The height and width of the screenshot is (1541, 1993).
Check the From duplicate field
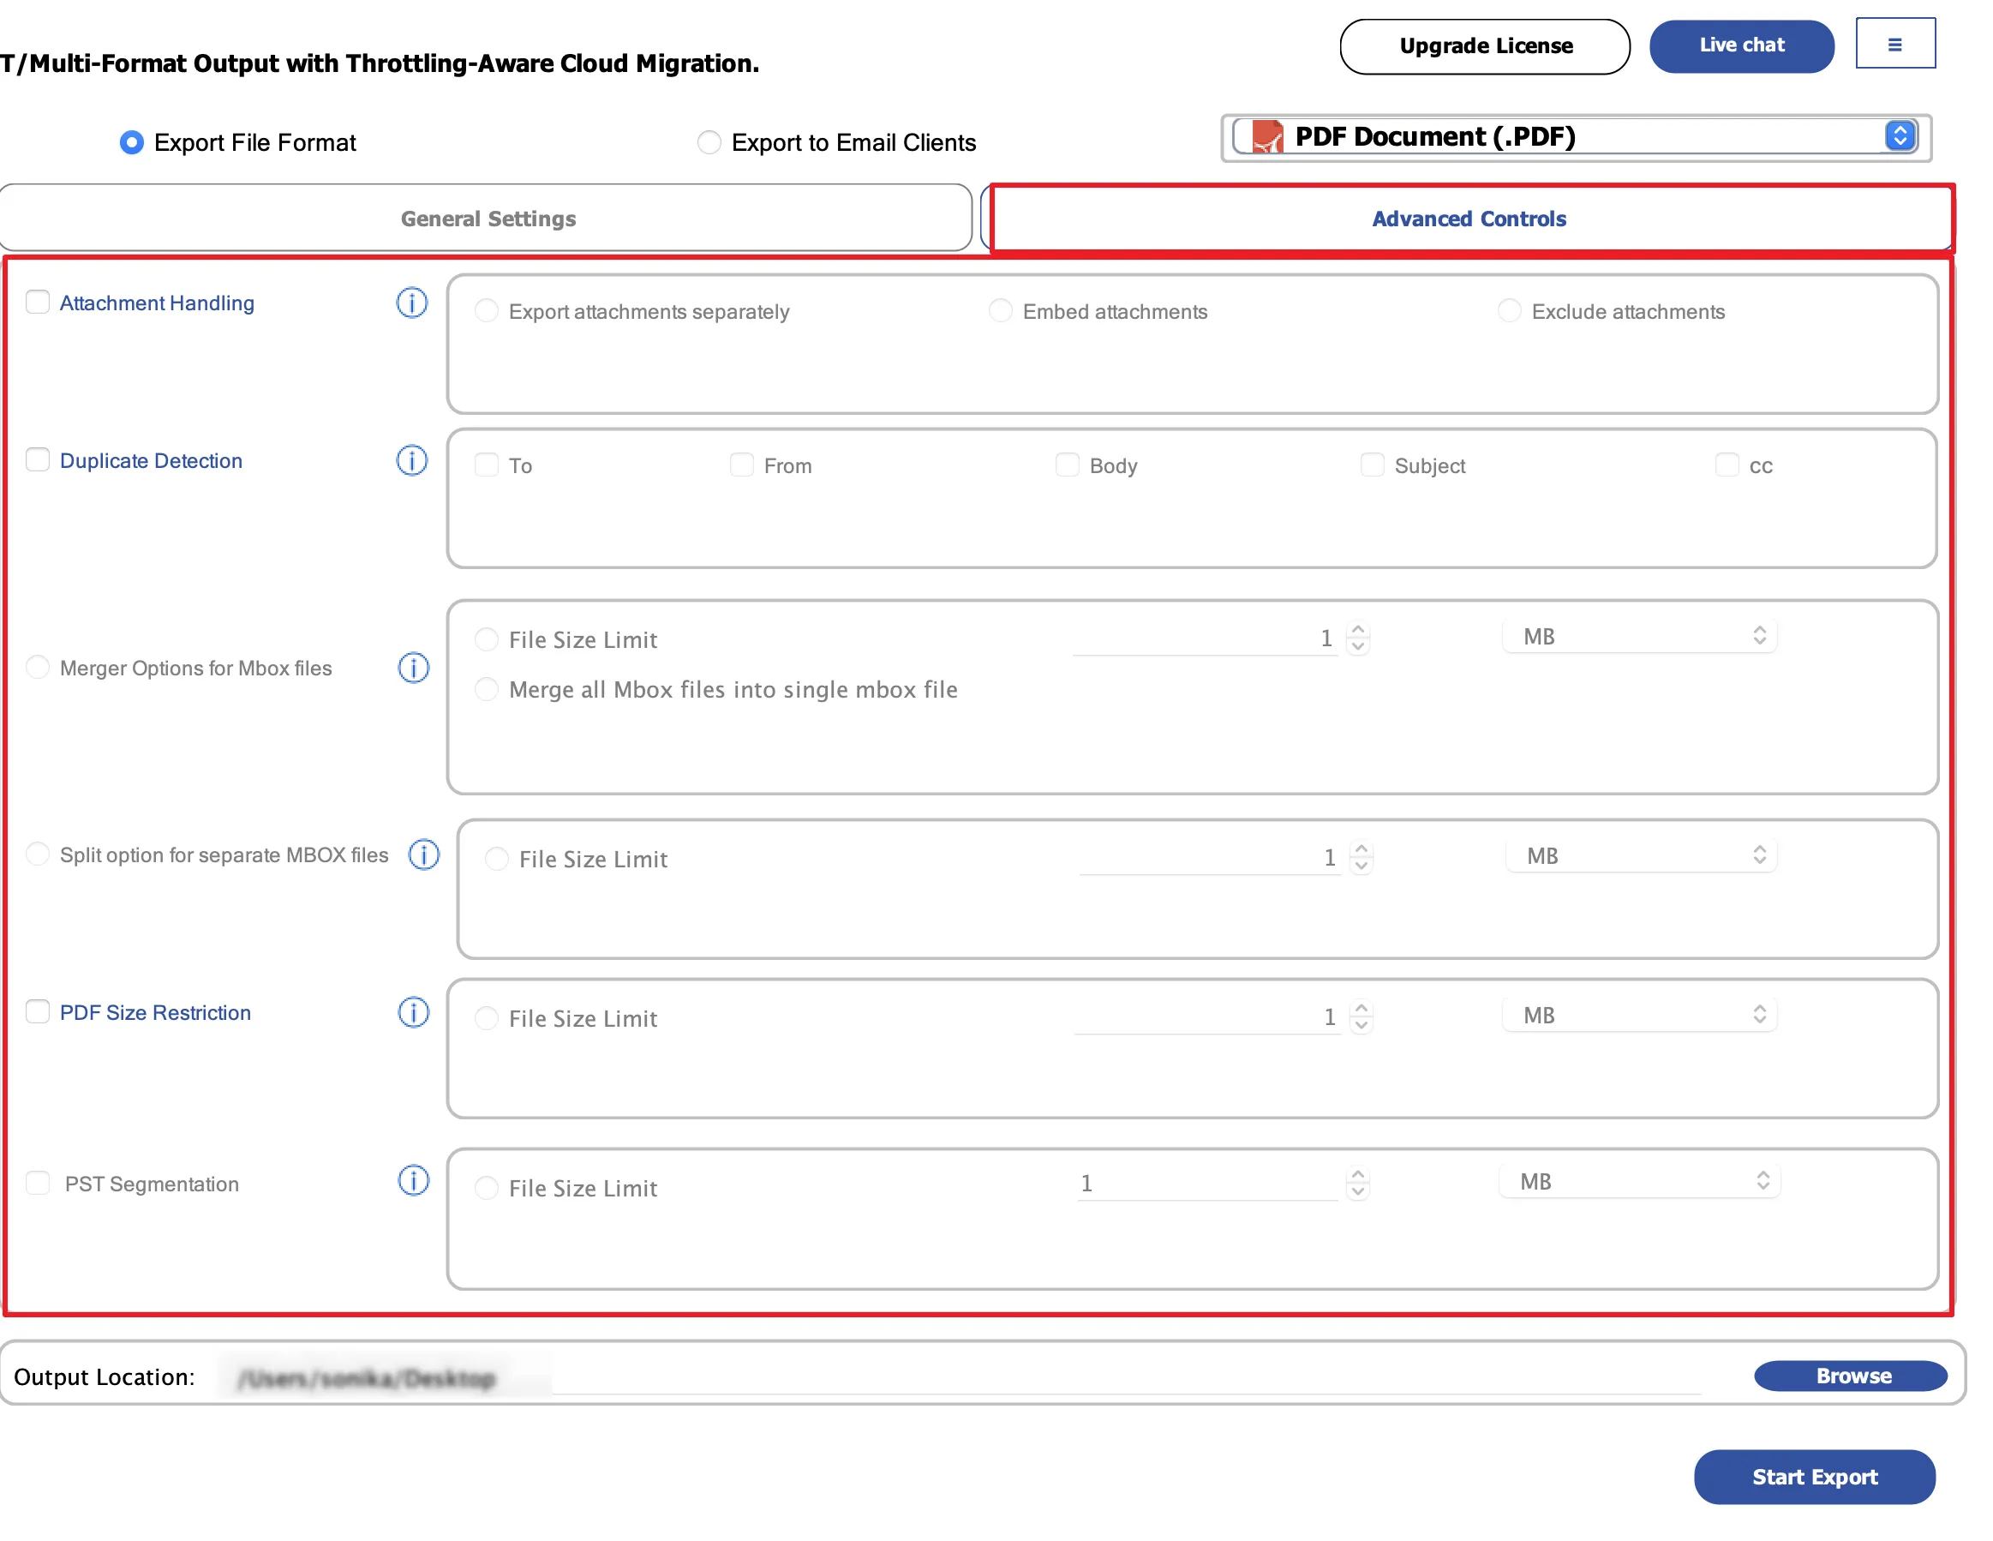point(741,465)
